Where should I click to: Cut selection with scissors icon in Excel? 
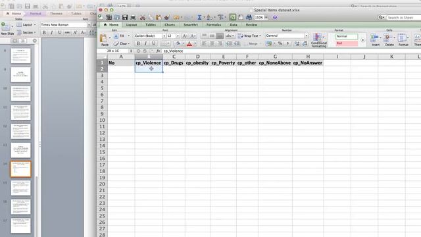[143, 18]
